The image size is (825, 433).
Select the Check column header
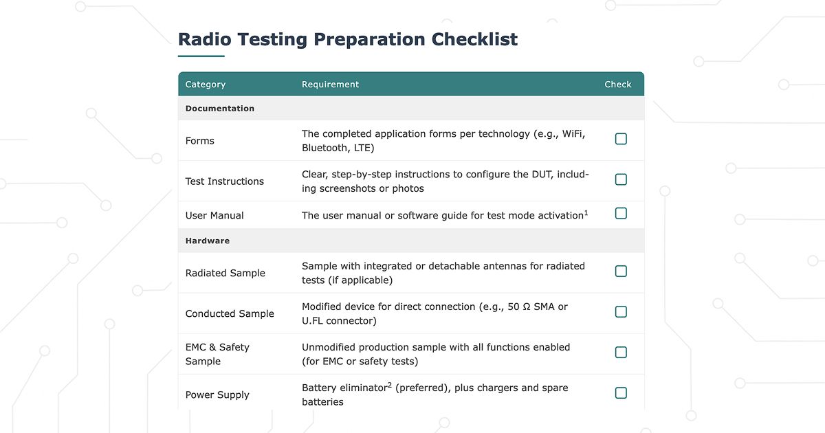[x=617, y=84]
